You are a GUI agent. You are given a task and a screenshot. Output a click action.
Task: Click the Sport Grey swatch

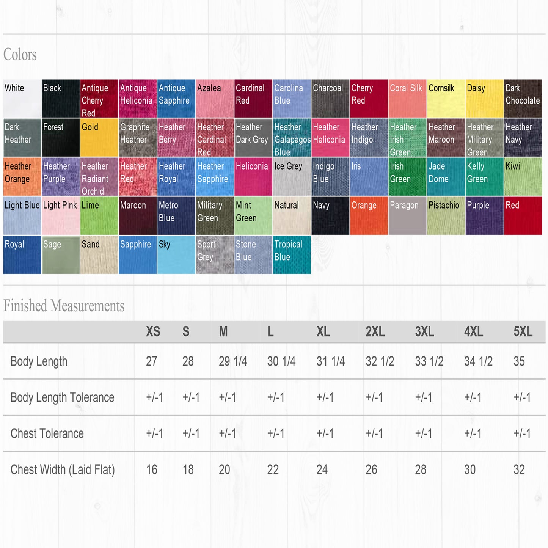(215, 255)
